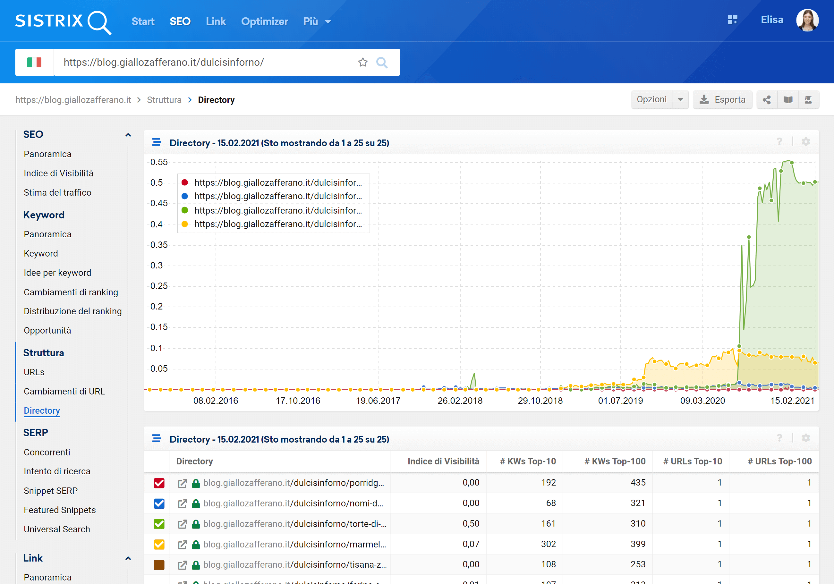Open Cambiamenti di URL sidebar item

click(64, 391)
